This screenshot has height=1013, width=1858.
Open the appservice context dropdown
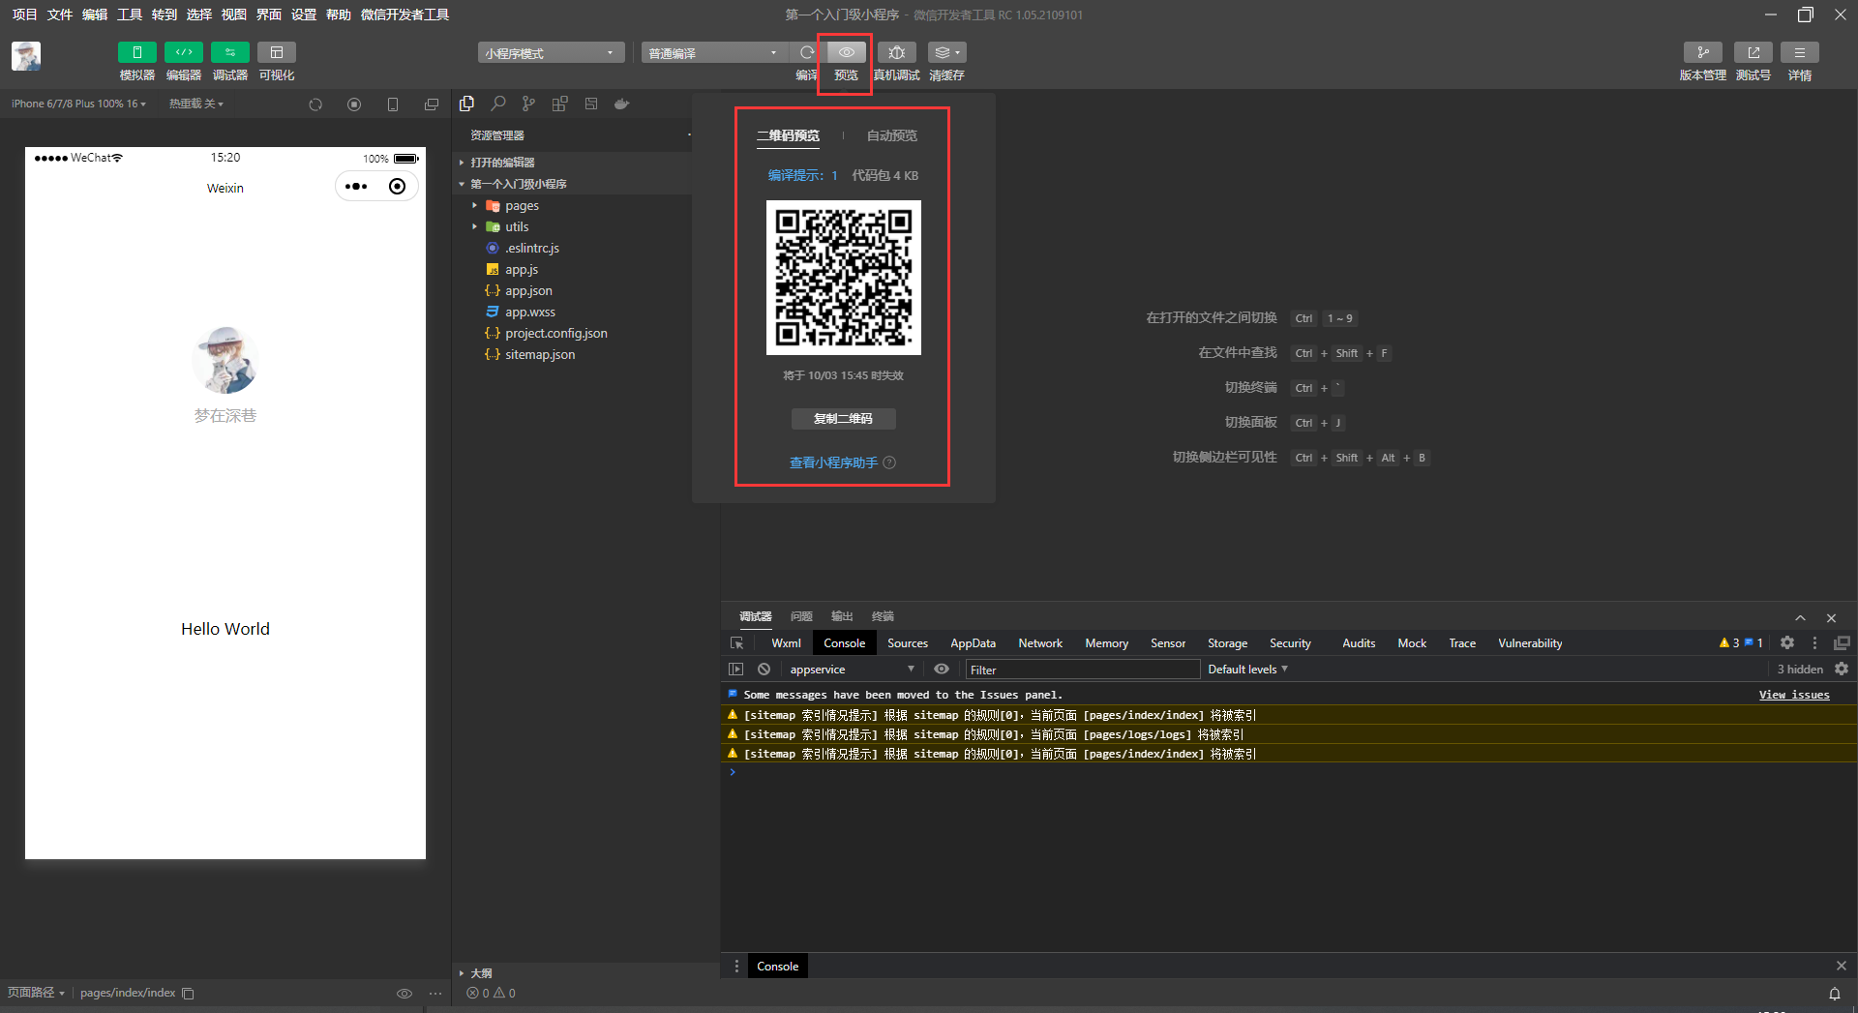coord(852,670)
